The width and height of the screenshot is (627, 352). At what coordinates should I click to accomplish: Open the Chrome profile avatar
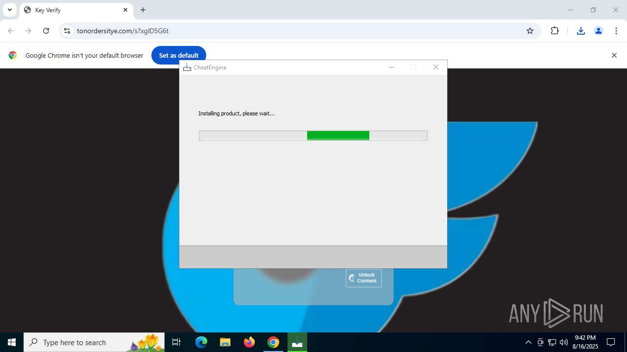coord(599,31)
